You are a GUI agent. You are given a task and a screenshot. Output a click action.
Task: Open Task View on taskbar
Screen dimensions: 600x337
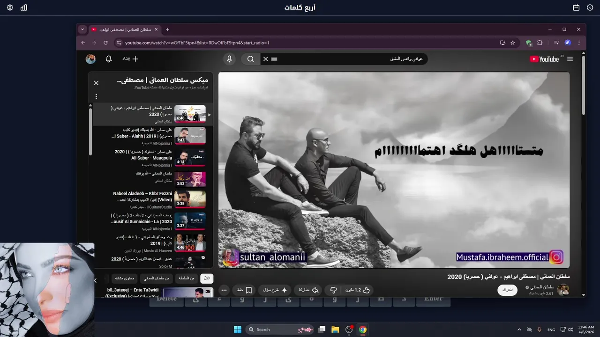coord(322,330)
